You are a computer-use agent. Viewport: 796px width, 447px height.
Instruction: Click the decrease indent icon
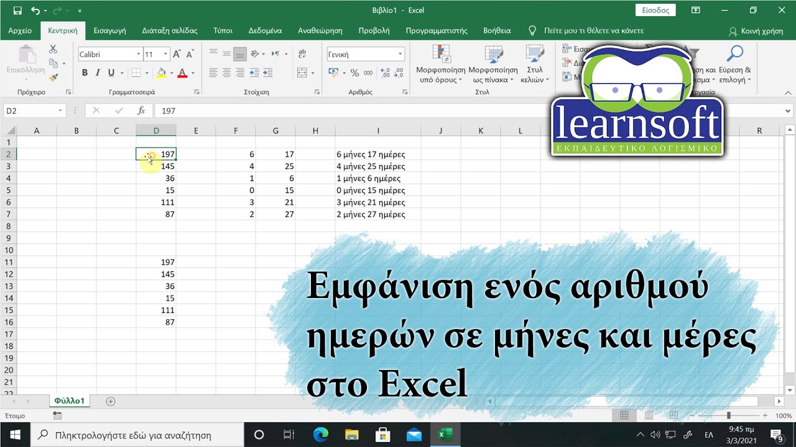coord(255,73)
